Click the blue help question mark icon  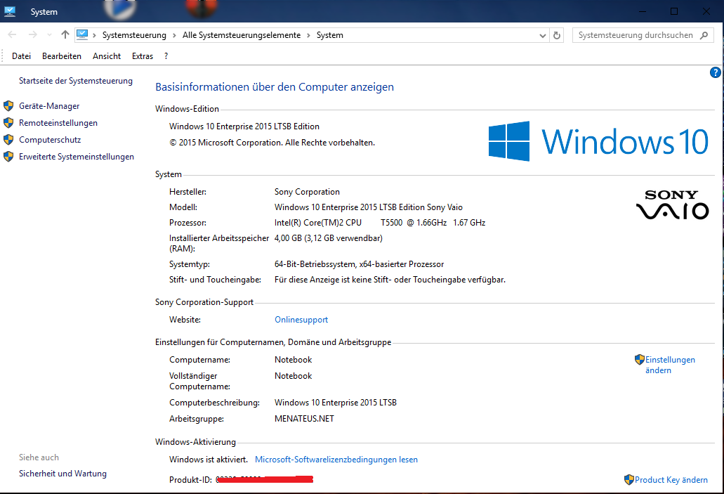click(716, 72)
